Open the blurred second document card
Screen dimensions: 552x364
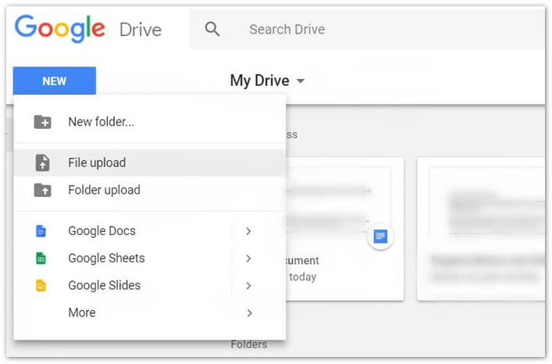481,229
